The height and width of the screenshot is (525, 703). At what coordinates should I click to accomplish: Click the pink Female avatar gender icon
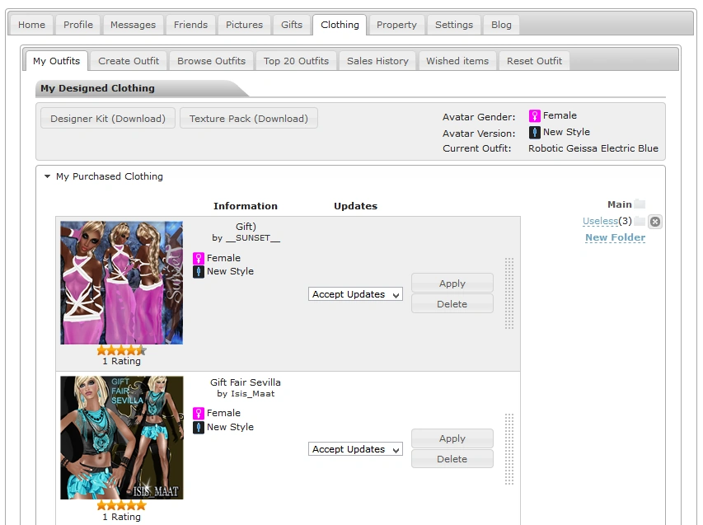click(534, 116)
